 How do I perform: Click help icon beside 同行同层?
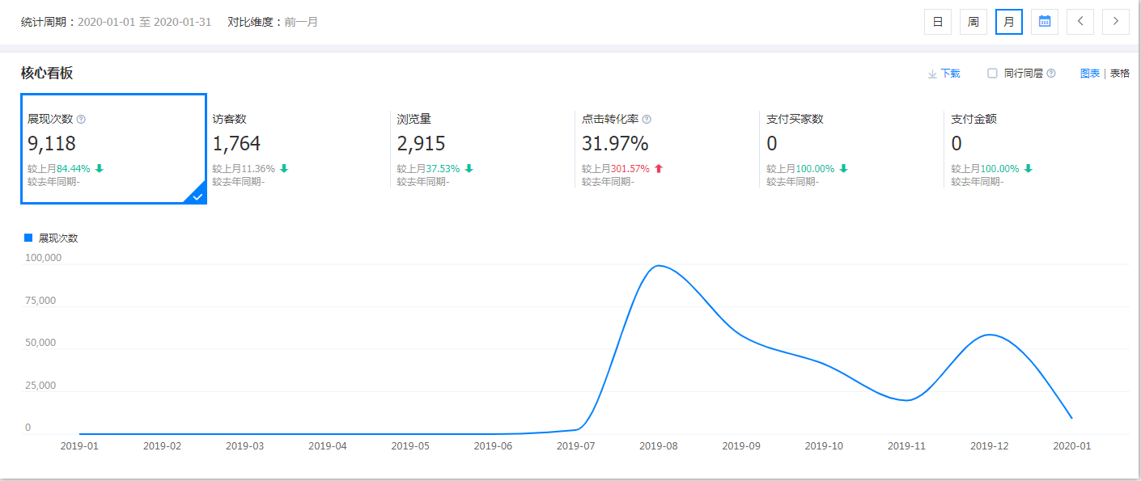1051,74
